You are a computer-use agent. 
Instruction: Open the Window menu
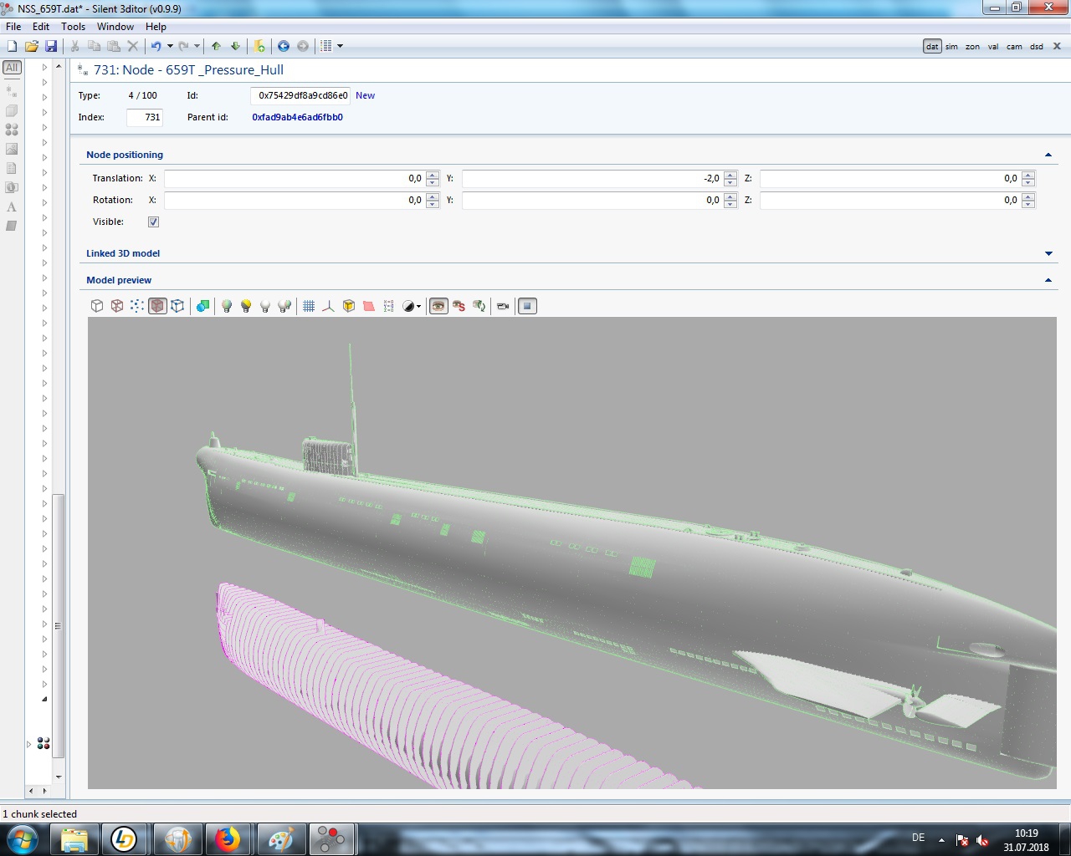coord(115,27)
